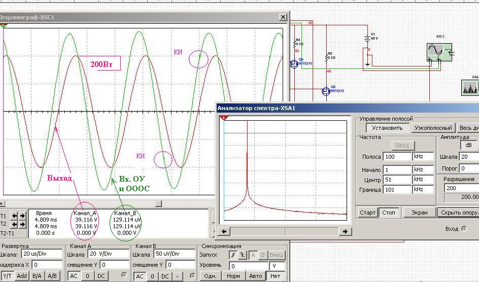Image resolution: width=479 pixels, height=282 pixels.
Task: Click the minus invert button in Канал B
Action: tap(177, 276)
